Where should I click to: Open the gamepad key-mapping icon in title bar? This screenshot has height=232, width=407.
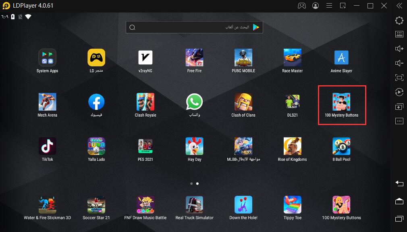(301, 6)
